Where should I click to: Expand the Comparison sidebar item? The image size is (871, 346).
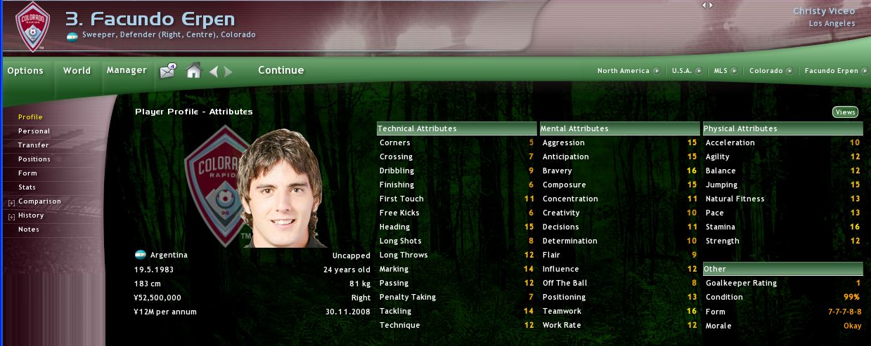coord(11,202)
